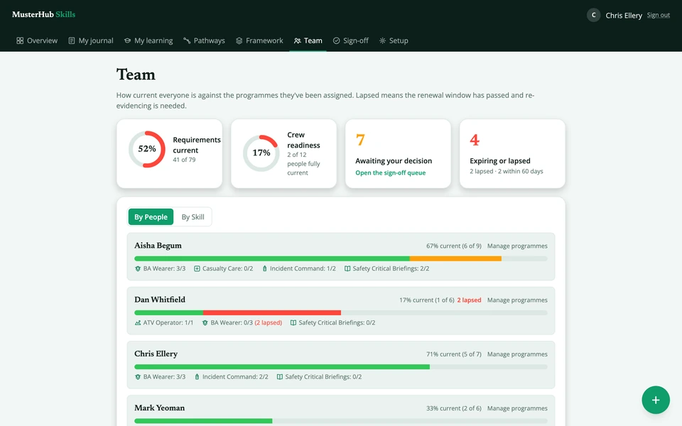Screen dimensions: 682x426
Task: Manage programmes for Mark Yeoman
Action: tap(517, 408)
